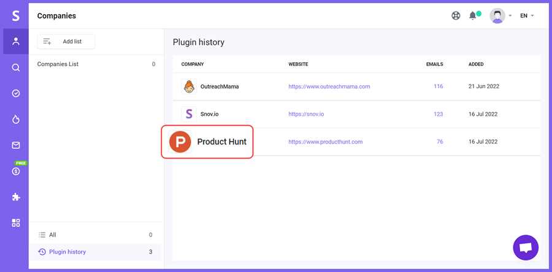This screenshot has height=272, width=552.
Task: Open the EN language dropdown
Action: point(527,16)
